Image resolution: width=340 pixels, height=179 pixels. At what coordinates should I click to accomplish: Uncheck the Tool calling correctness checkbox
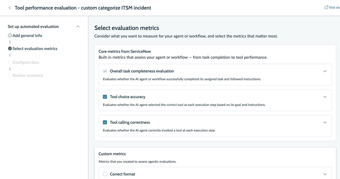tap(105, 122)
